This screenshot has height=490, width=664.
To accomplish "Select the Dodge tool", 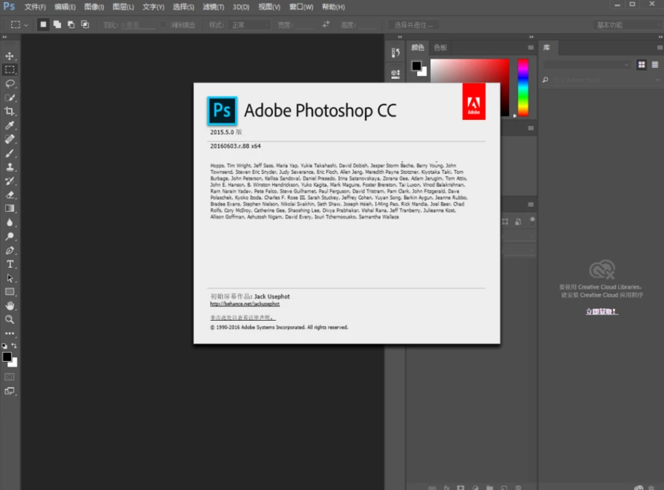I will pos(10,236).
